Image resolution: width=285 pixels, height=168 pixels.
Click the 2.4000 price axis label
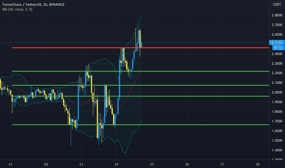coord(277,54)
